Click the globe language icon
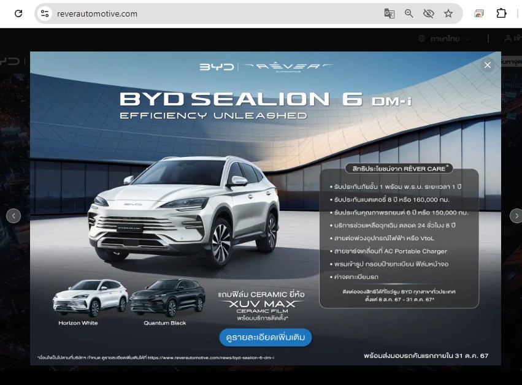522x385 pixels. coord(421,39)
